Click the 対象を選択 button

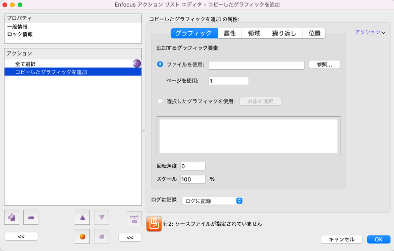[260, 101]
